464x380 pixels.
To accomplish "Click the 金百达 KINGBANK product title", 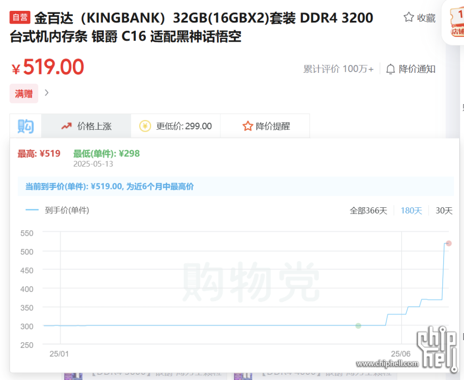I will 191,27.
